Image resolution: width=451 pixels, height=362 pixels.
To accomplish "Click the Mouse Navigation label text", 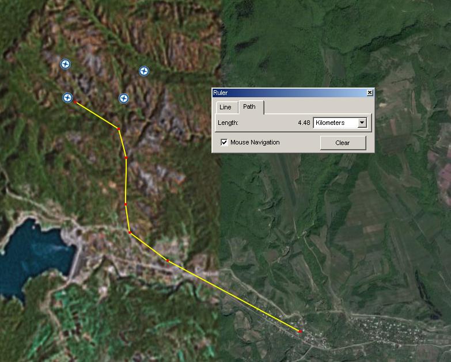I will point(255,142).
